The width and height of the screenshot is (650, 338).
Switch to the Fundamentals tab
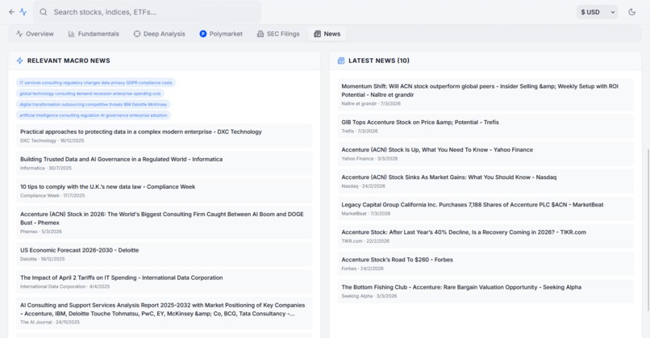click(x=94, y=34)
